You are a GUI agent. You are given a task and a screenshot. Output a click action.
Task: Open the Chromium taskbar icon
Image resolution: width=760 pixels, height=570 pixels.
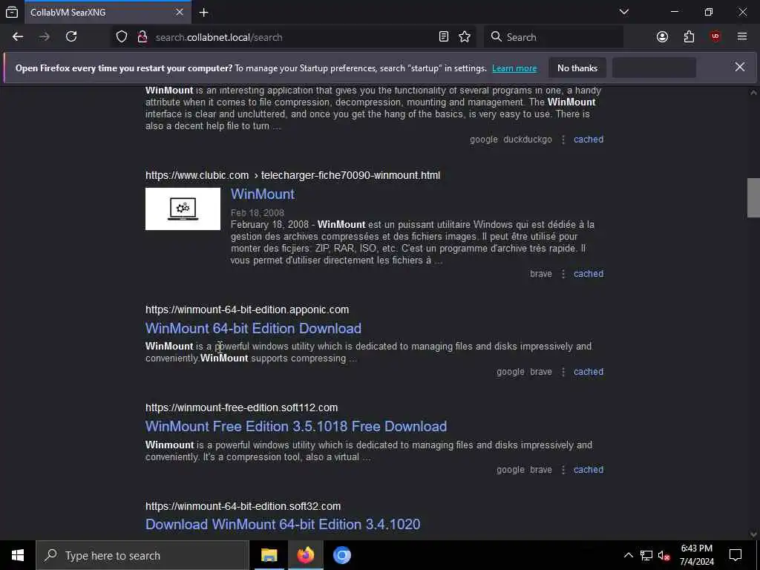coord(341,555)
